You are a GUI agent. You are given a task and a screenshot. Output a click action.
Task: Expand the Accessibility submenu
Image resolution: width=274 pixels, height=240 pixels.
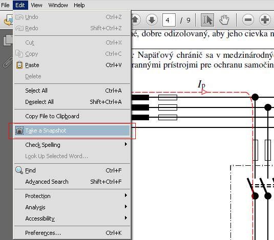(72, 219)
